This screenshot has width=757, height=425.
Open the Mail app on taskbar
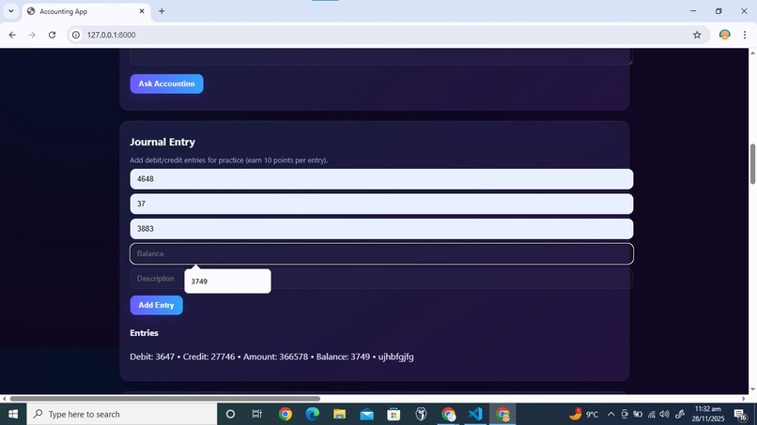(366, 414)
